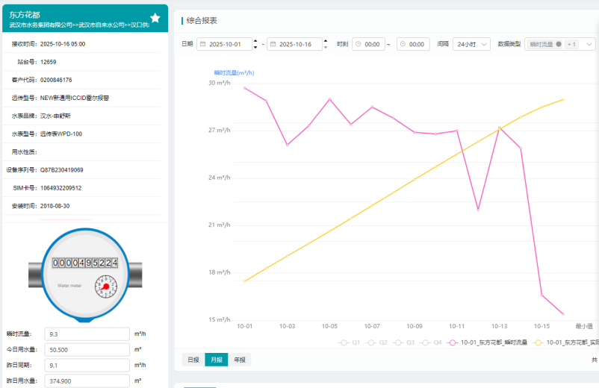Viewport: 599px width, 388px height.
Task: Click the calendar icon in start date field
Action: 202,44
